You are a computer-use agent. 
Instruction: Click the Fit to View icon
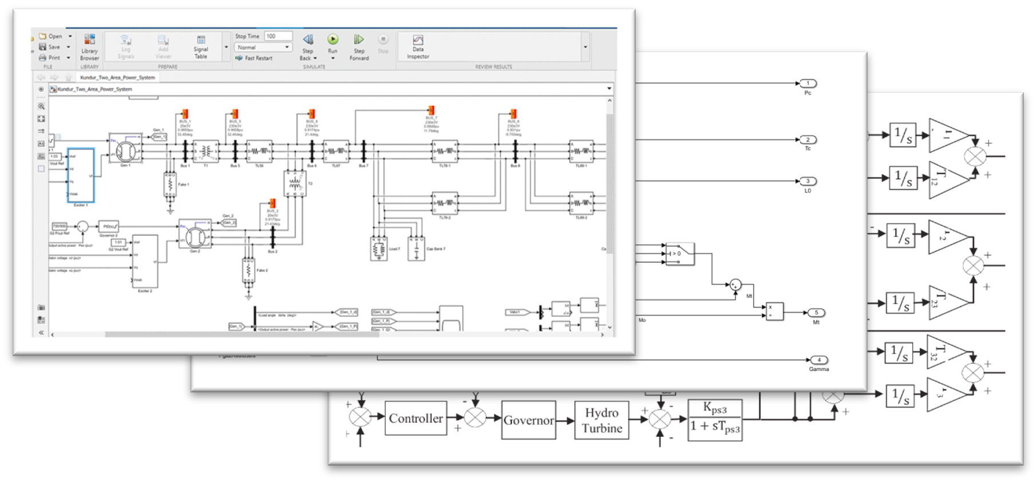(41, 119)
